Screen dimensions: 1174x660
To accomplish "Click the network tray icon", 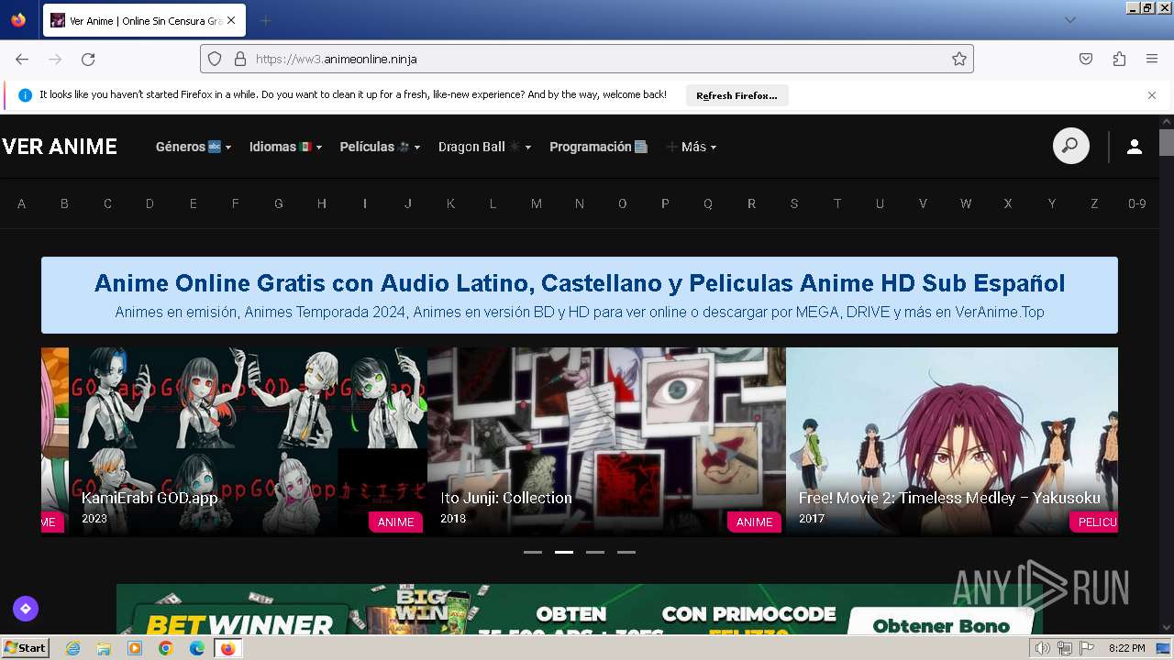I will (1065, 648).
